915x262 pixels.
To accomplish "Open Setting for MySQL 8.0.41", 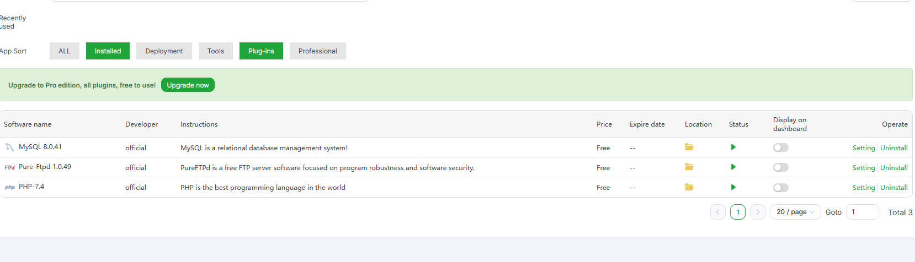I will (x=863, y=148).
